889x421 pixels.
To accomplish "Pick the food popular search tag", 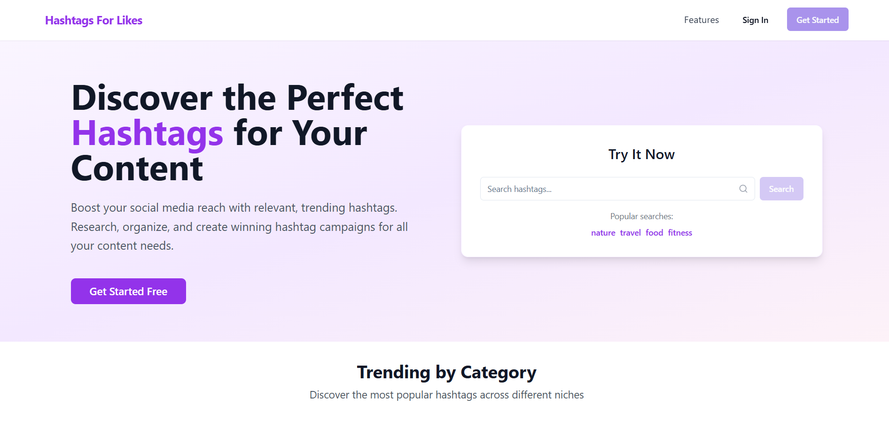I will tap(654, 233).
